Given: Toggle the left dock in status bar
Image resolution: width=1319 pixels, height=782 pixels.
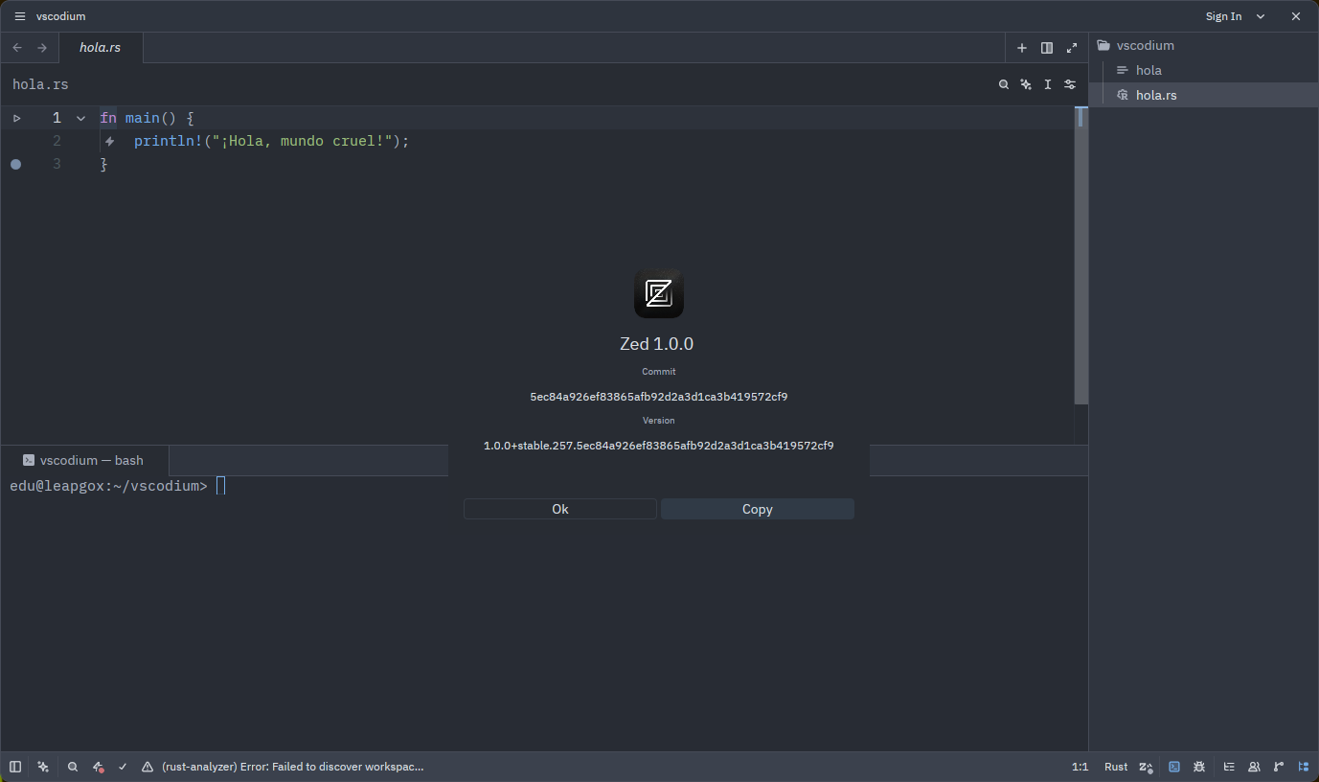Looking at the screenshot, I should click(x=15, y=767).
